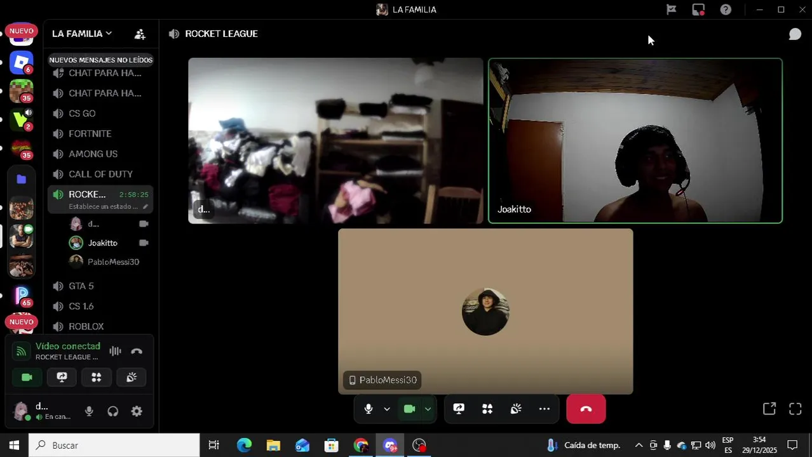The height and width of the screenshot is (457, 812).
Task: Open activities in the Video conectada panel
Action: (97, 377)
